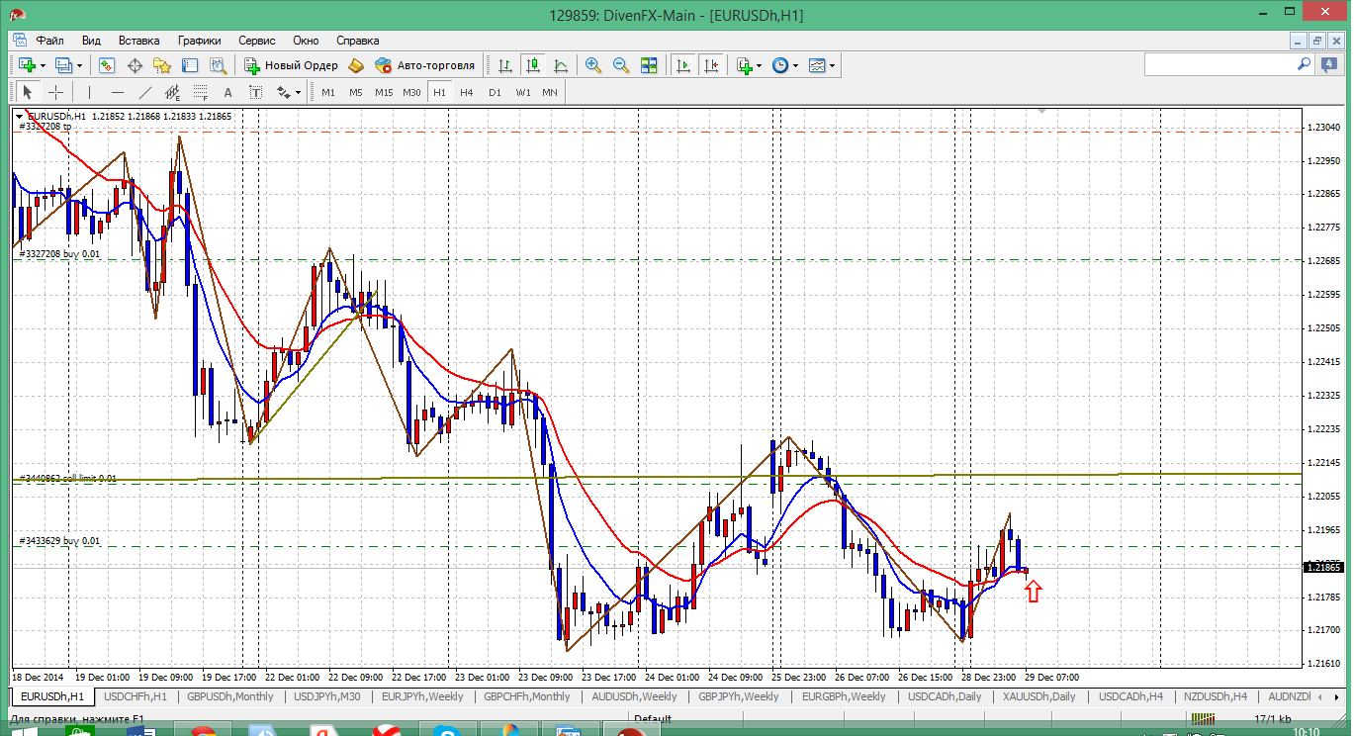Image resolution: width=1354 pixels, height=736 pixels.
Task: Click the red arrow marker on chart
Action: click(x=1033, y=592)
